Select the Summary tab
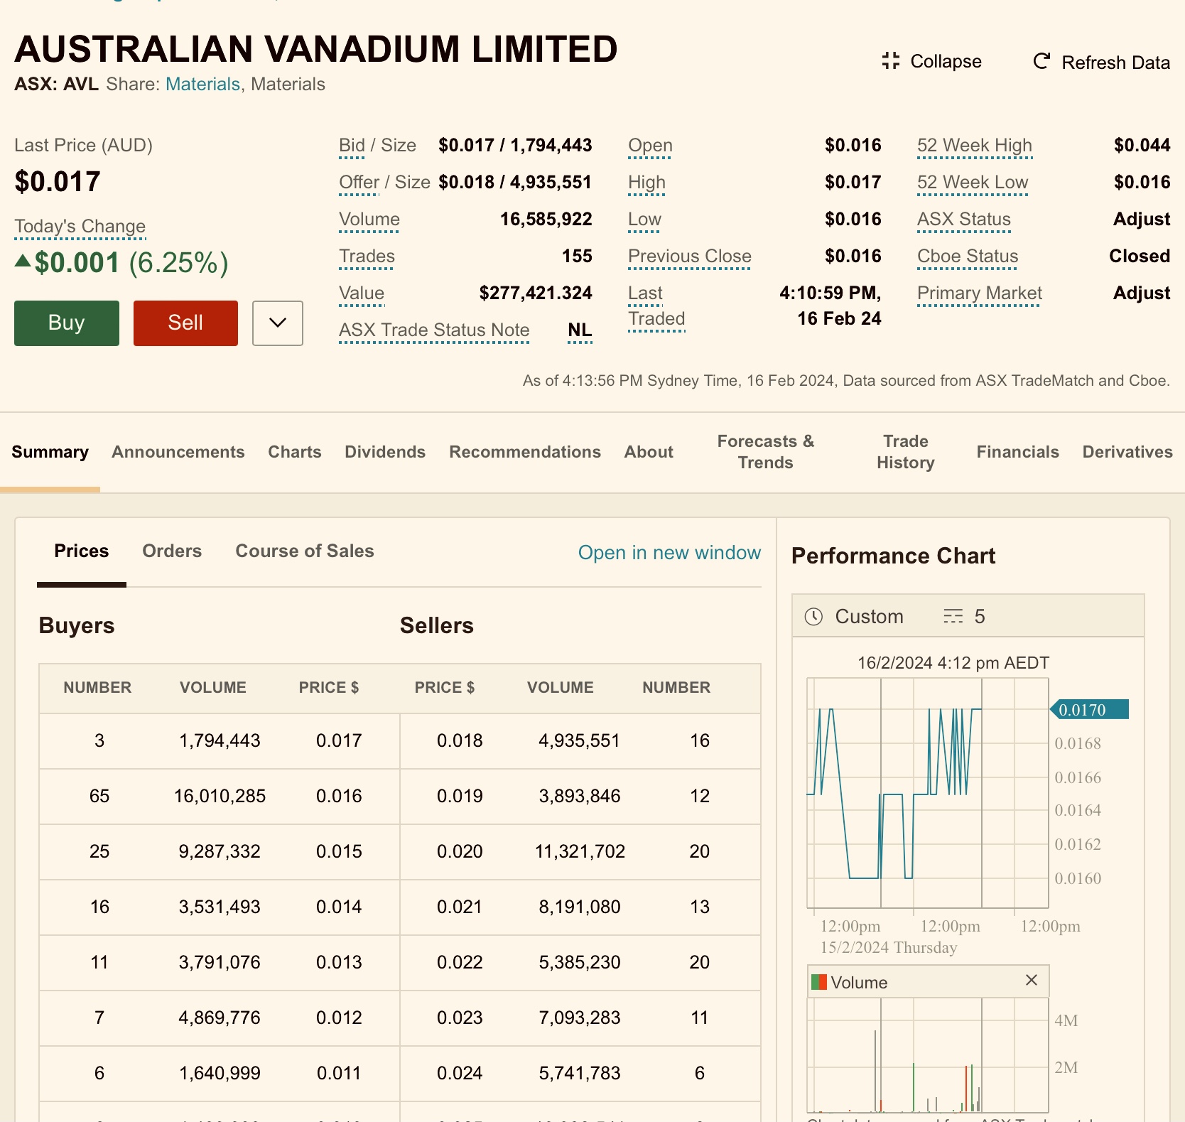The image size is (1185, 1122). coord(50,452)
